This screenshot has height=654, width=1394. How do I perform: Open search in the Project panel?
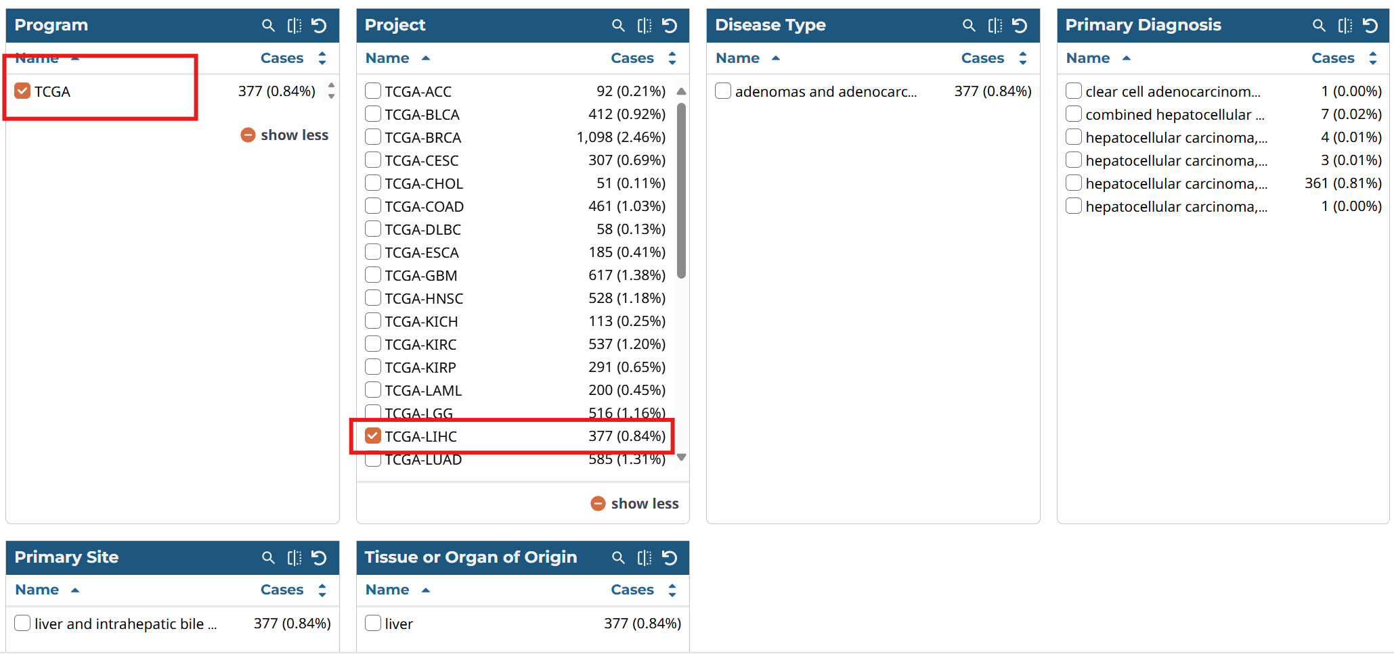pyautogui.click(x=618, y=26)
